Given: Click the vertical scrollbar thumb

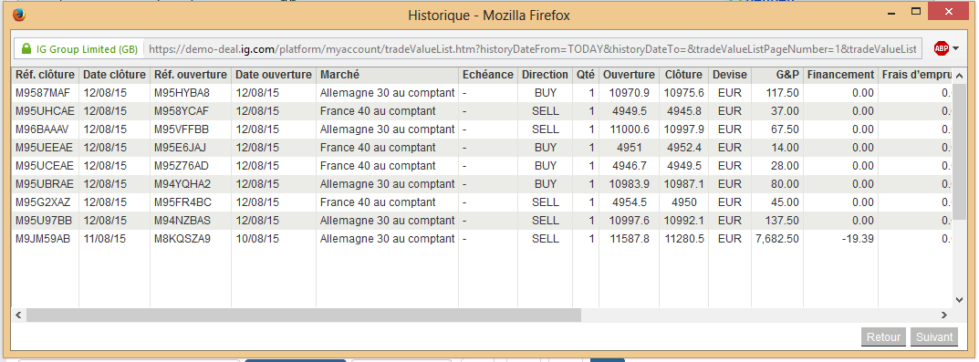Looking at the screenshot, I should click(960, 151).
